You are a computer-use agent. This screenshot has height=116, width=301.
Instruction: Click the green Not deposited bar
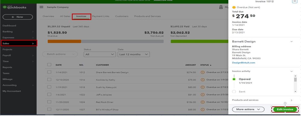[199, 41]
